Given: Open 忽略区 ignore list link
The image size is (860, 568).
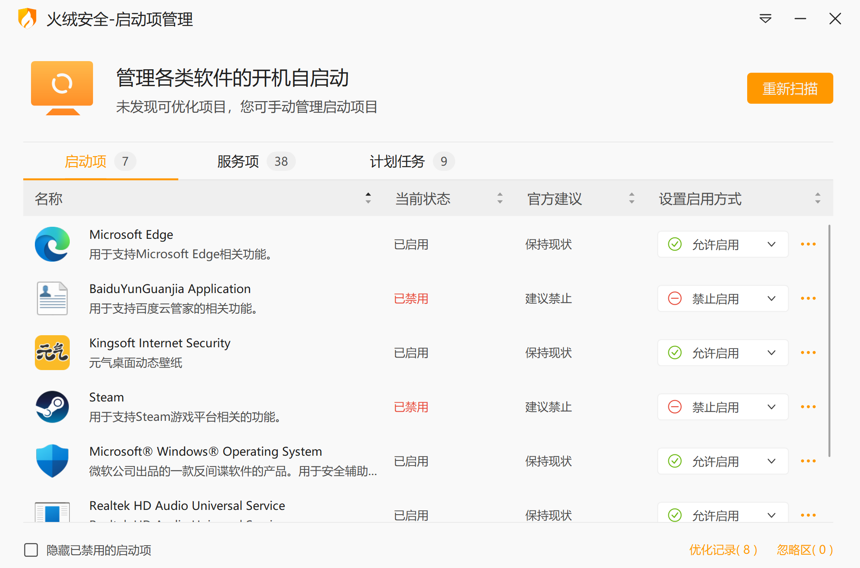Looking at the screenshot, I should (x=804, y=549).
